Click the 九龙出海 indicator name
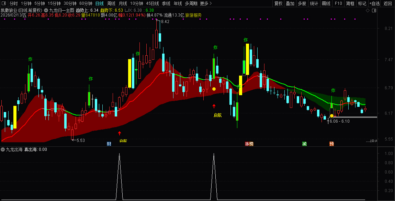 click(14, 149)
